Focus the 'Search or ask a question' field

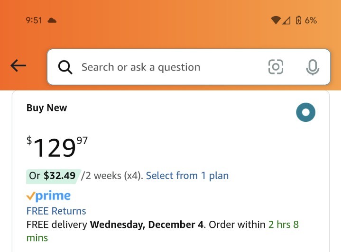[189, 67]
